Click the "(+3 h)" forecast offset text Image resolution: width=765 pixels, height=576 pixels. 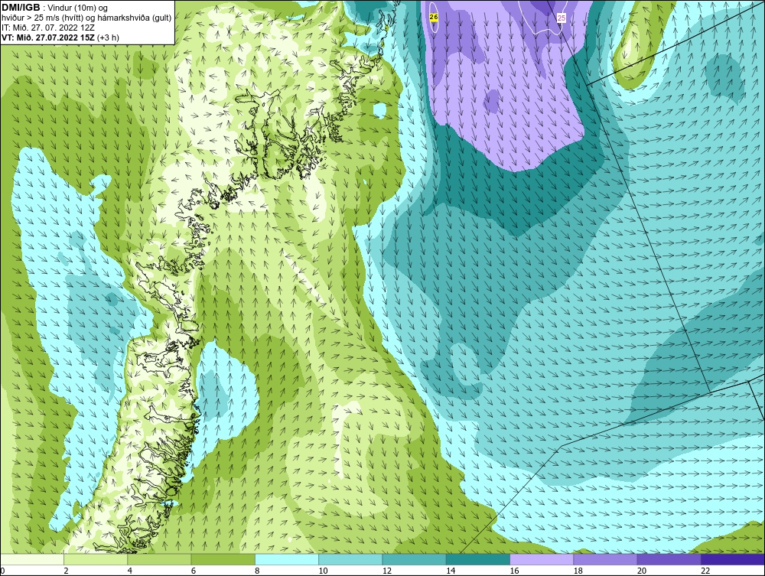[x=109, y=37]
